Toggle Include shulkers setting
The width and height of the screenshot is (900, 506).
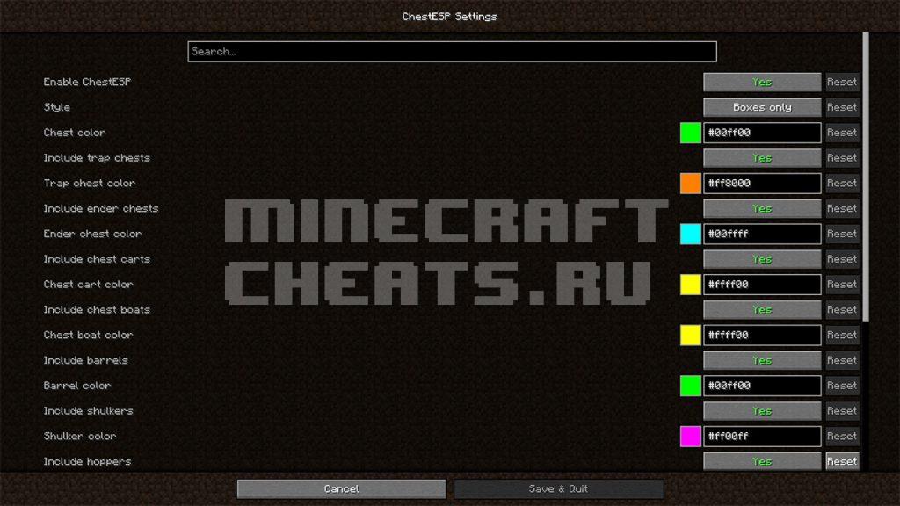(762, 411)
